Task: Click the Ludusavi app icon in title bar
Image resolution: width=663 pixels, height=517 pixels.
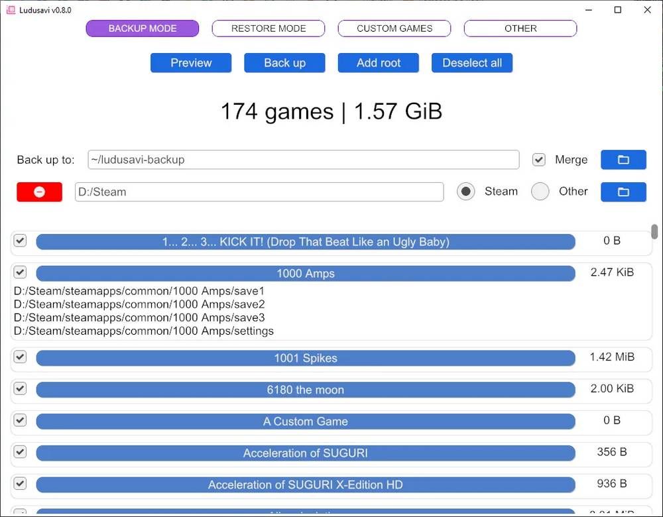Action: tap(10, 10)
